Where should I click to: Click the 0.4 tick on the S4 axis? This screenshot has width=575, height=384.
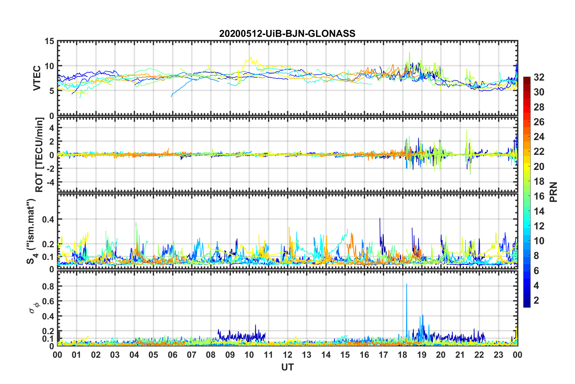click(48, 219)
